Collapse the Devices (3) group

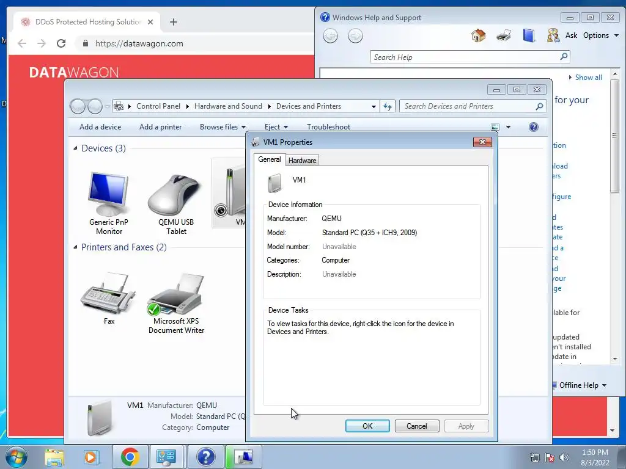pos(75,148)
